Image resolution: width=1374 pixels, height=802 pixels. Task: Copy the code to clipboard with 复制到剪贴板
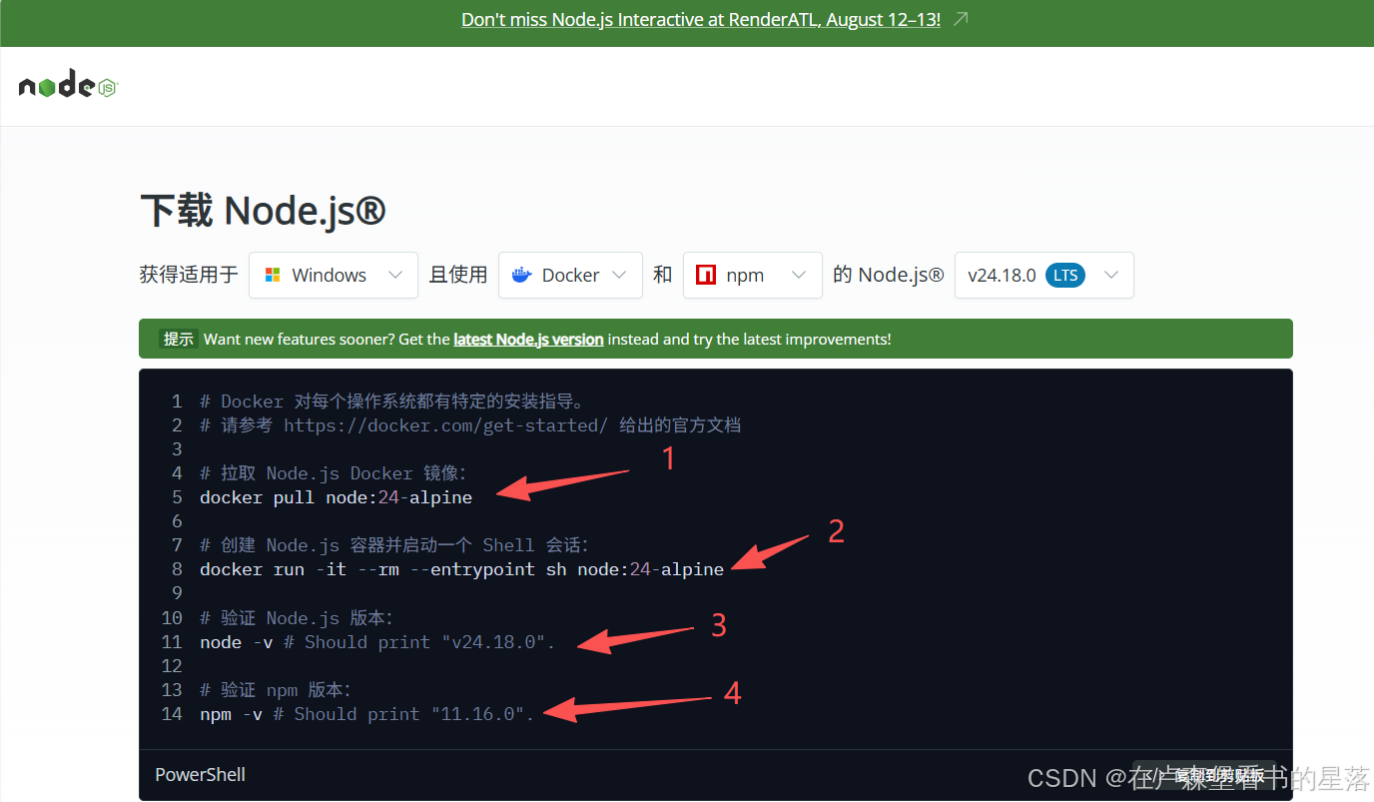click(1203, 775)
